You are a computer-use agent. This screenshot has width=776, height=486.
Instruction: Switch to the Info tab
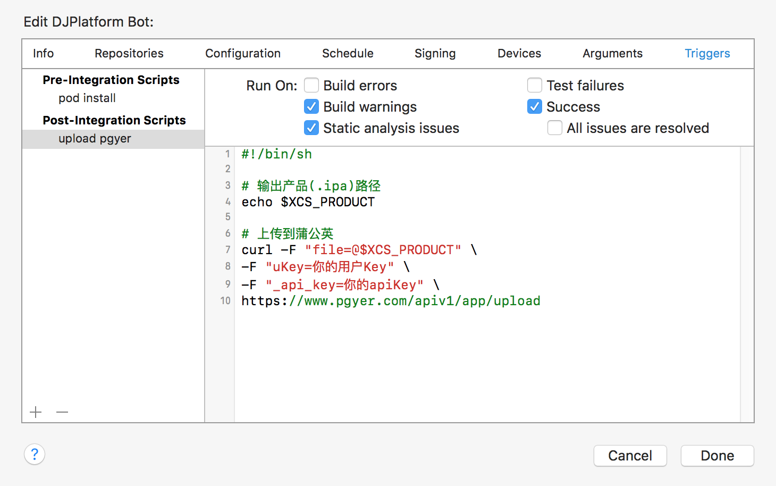(x=43, y=54)
